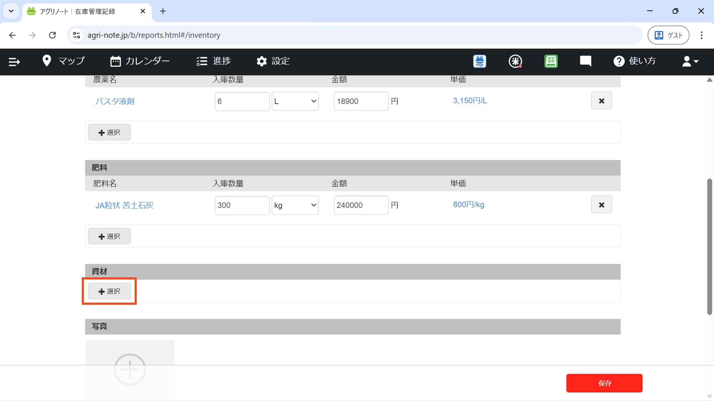Open the hamburger side menu icon
This screenshot has height=401, width=714.
[14, 62]
